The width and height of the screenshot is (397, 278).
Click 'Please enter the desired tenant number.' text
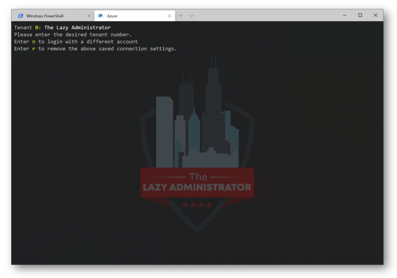point(73,35)
